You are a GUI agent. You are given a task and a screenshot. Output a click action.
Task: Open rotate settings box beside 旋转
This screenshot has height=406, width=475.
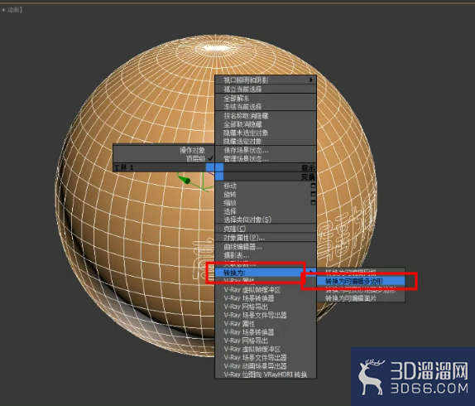point(313,194)
